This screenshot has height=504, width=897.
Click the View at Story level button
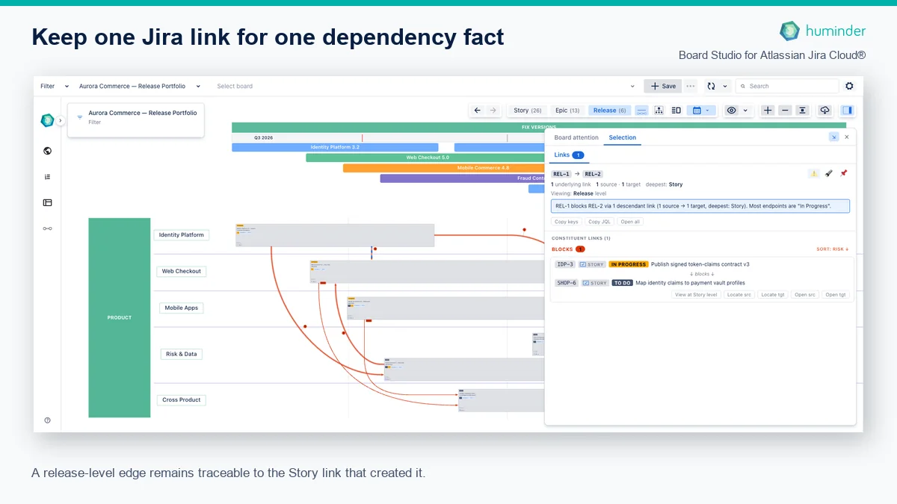[696, 295]
